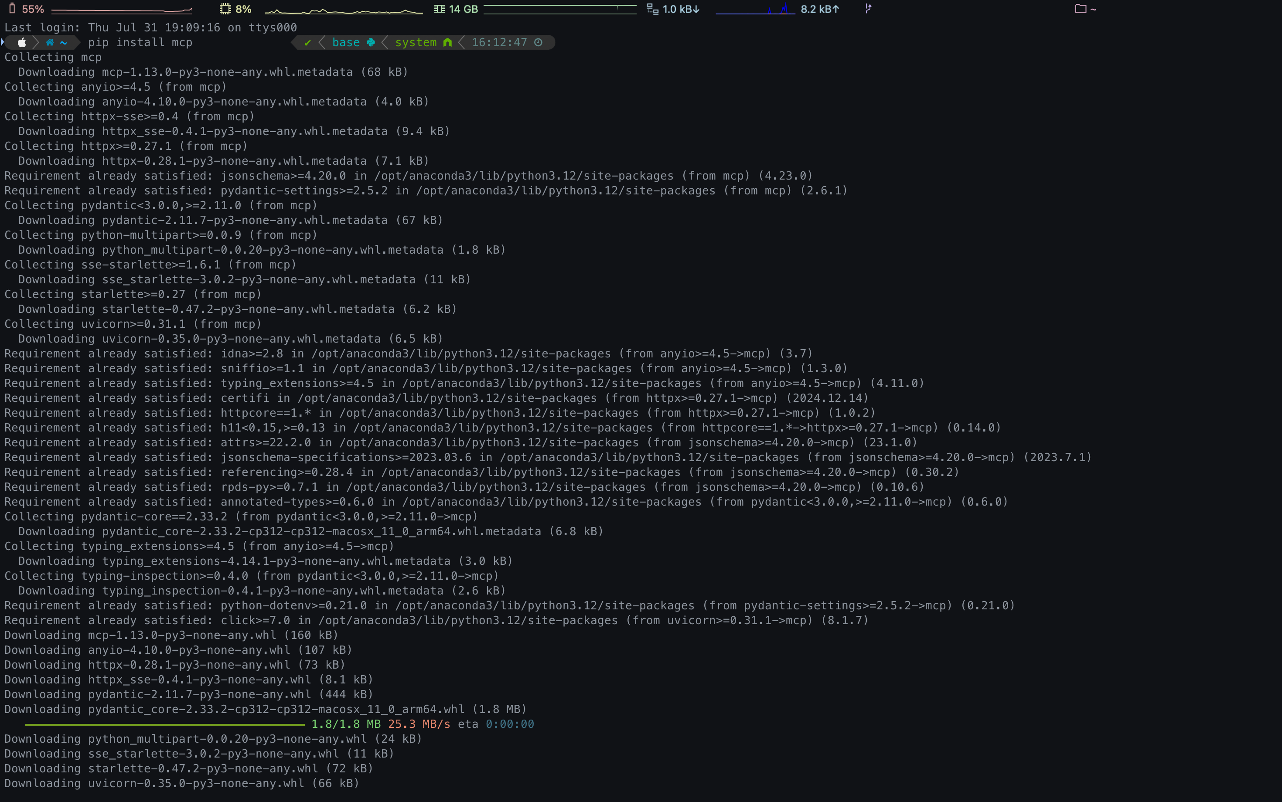Click the clock icon next to time

[x=538, y=42]
